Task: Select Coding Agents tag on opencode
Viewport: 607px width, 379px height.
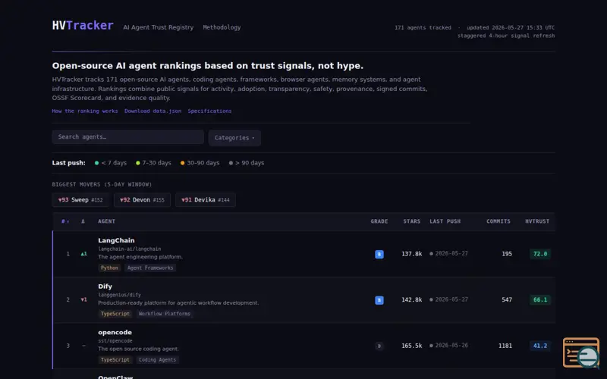Action: (157, 360)
